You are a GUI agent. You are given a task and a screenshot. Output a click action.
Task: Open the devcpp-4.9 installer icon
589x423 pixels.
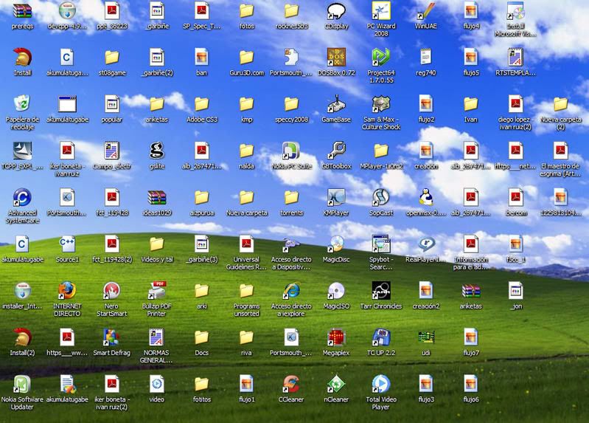(67, 10)
